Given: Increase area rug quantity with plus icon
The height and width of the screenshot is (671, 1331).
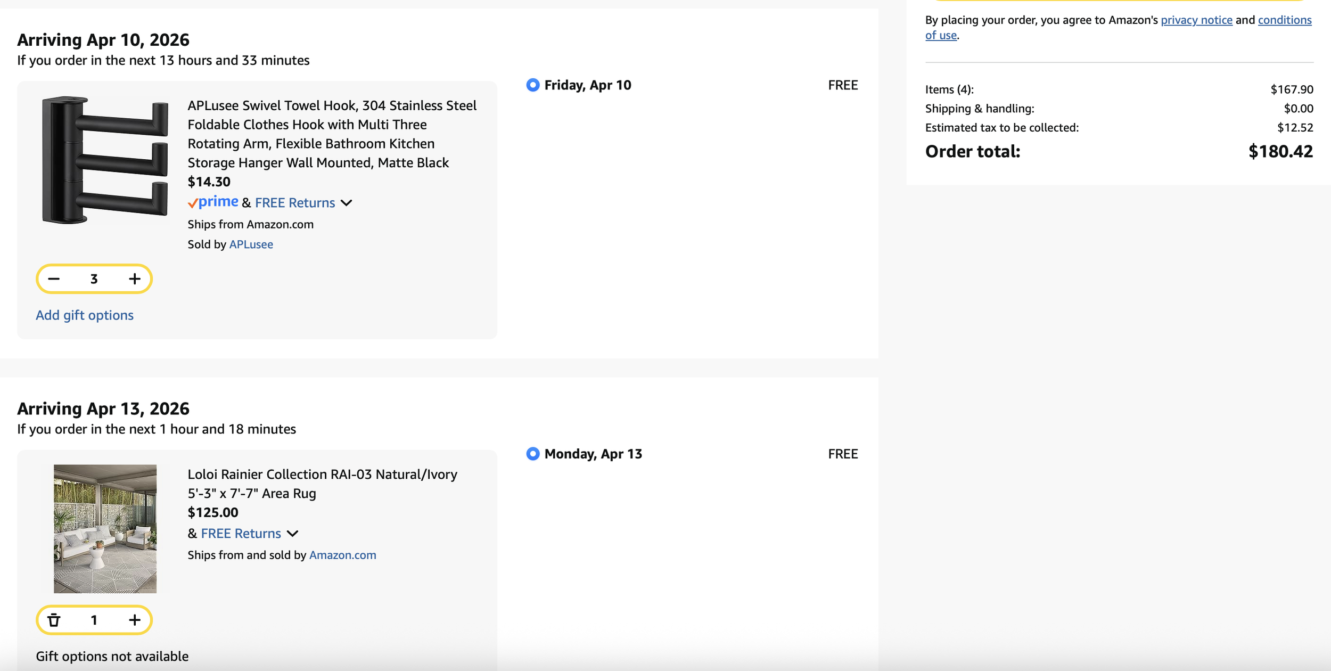Looking at the screenshot, I should click(135, 620).
